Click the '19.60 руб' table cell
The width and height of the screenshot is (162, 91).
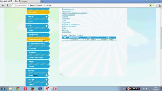tap(74, 40)
